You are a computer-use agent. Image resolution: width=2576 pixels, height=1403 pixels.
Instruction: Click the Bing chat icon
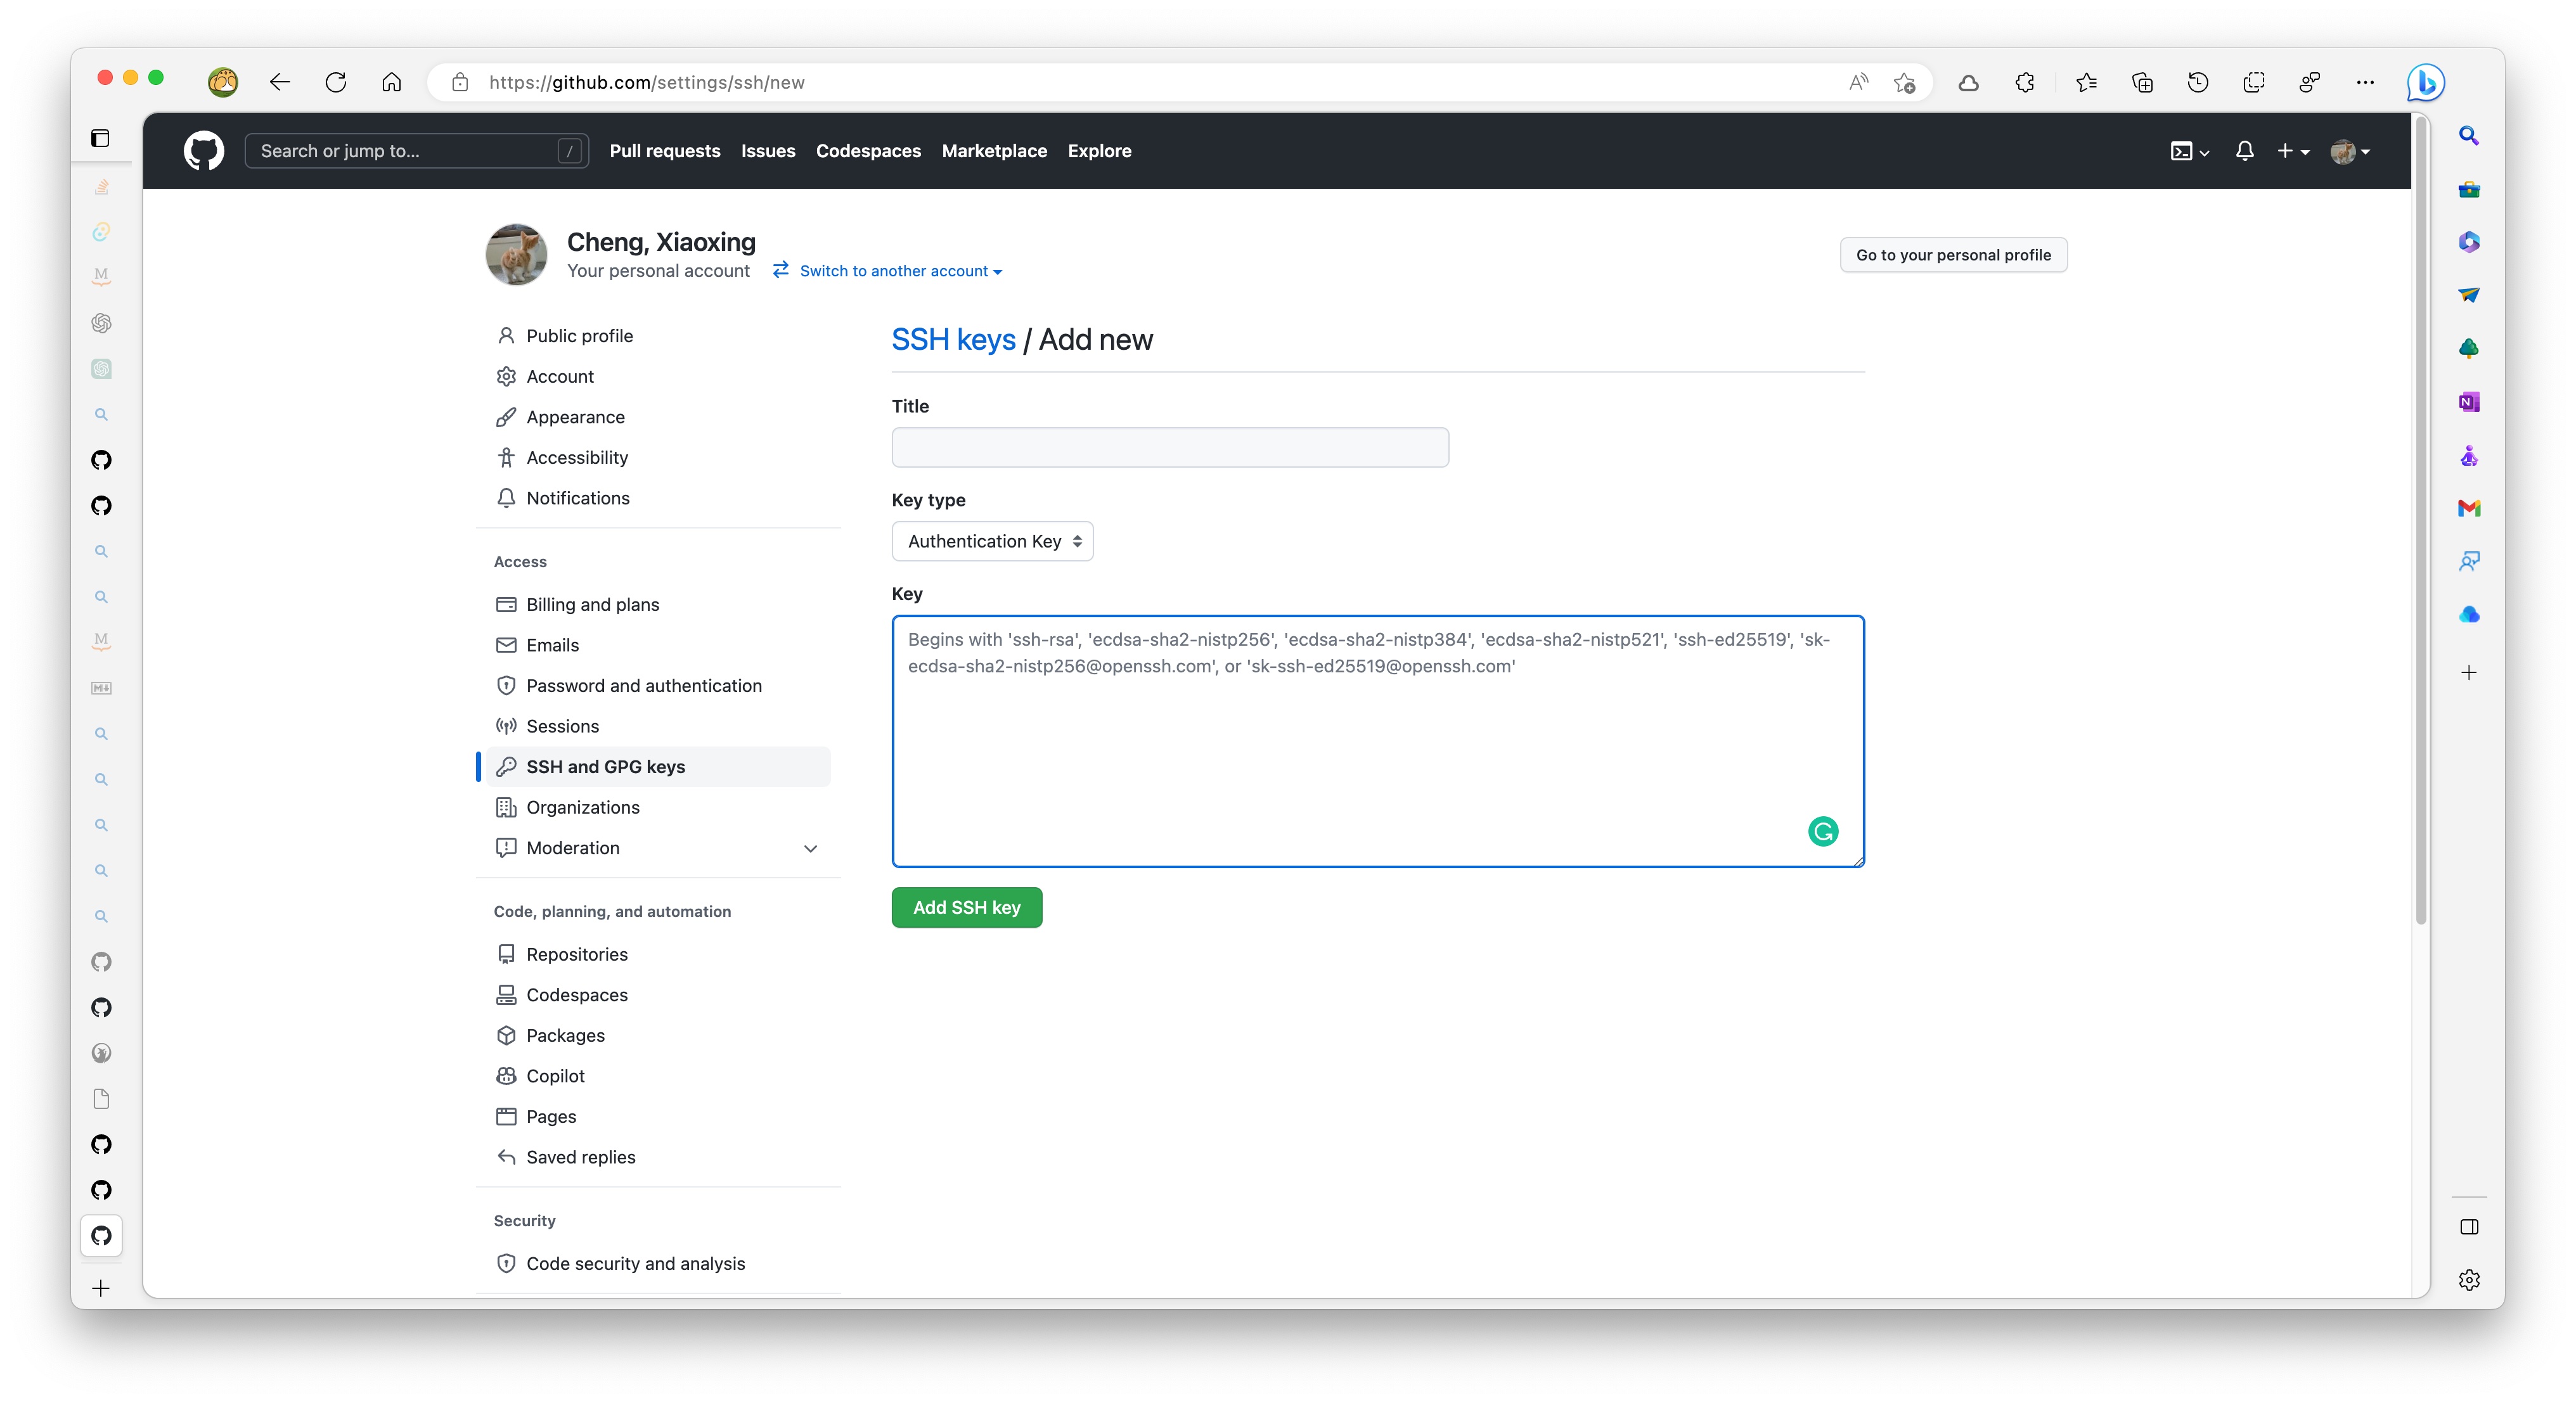pyautogui.click(x=2425, y=82)
